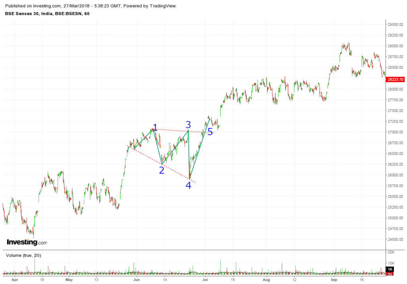The image size is (407, 284).
Task: Click the red 28223.70 last-price label
Action: click(x=395, y=79)
